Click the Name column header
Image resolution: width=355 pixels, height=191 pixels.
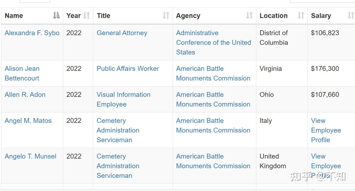point(14,16)
